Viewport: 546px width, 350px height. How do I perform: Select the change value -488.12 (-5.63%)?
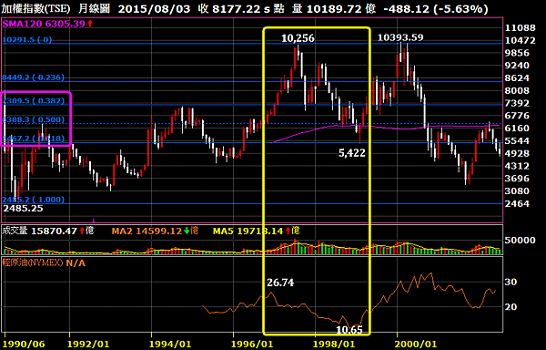(x=435, y=8)
